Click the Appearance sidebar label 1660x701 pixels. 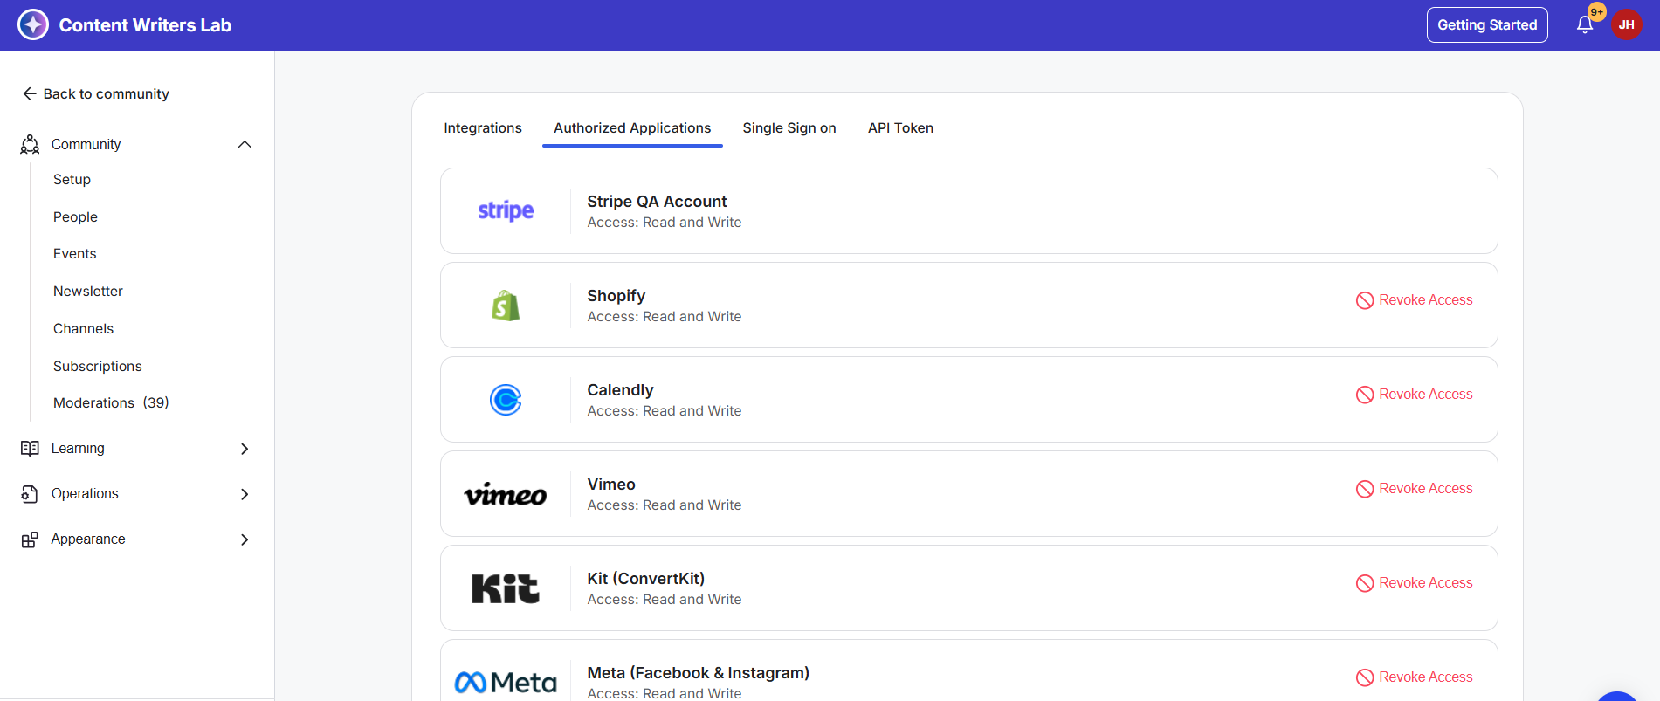pos(88,539)
